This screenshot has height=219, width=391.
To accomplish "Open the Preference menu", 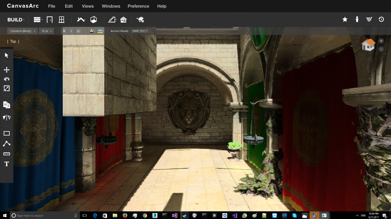I will [138, 6].
